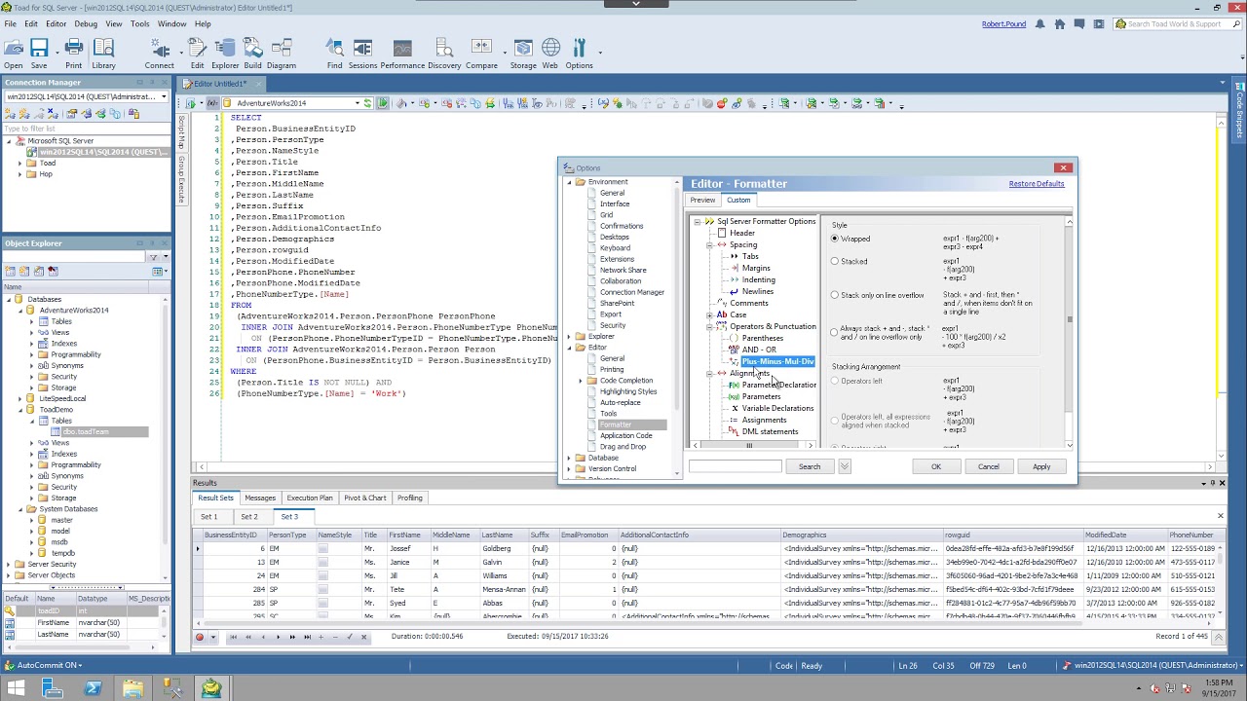Click the Options search input field
The height and width of the screenshot is (701, 1247).
point(736,466)
